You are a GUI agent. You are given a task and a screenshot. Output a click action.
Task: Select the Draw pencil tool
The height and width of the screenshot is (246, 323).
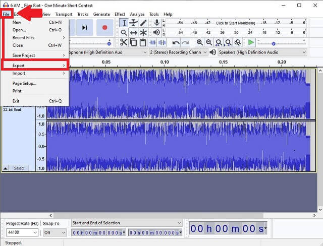click(x=143, y=23)
